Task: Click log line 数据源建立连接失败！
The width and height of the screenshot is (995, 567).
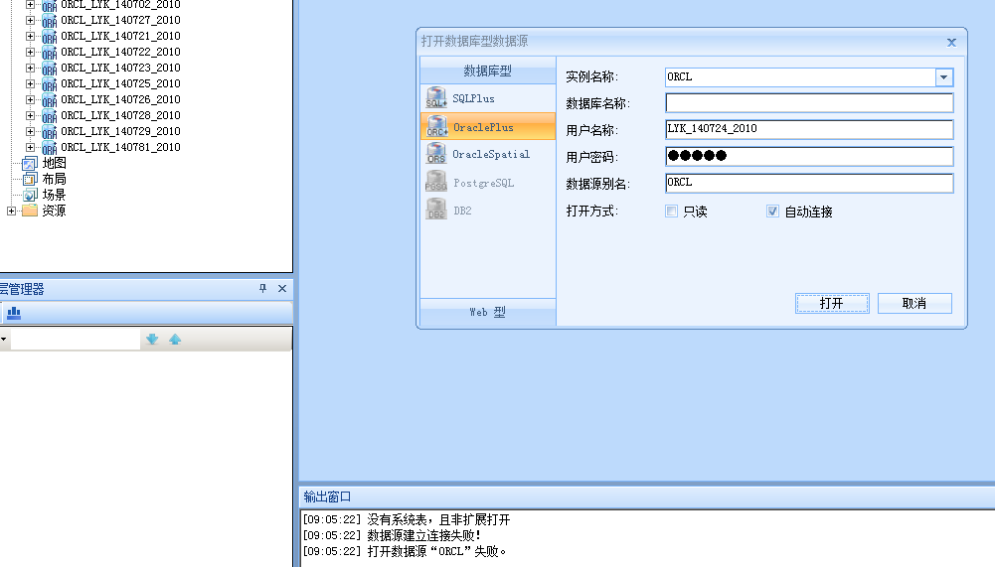Action: click(x=393, y=536)
